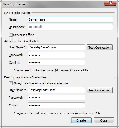
Task: Click the CaseMapCaseClient User Name field
Action: (x=56, y=90)
